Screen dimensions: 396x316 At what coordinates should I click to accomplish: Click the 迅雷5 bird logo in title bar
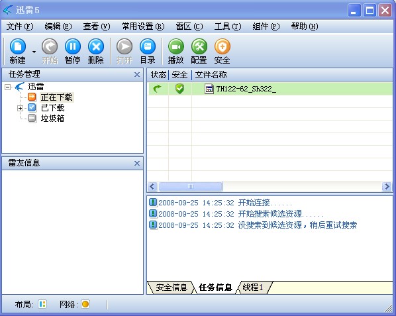point(7,10)
